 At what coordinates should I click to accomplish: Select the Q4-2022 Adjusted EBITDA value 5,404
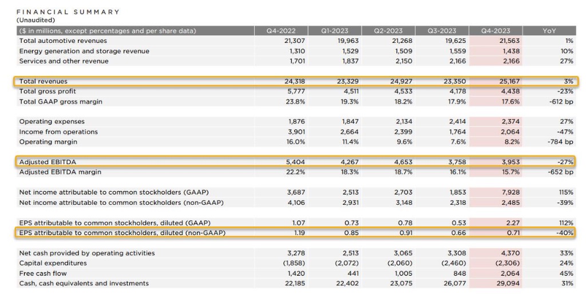click(295, 162)
